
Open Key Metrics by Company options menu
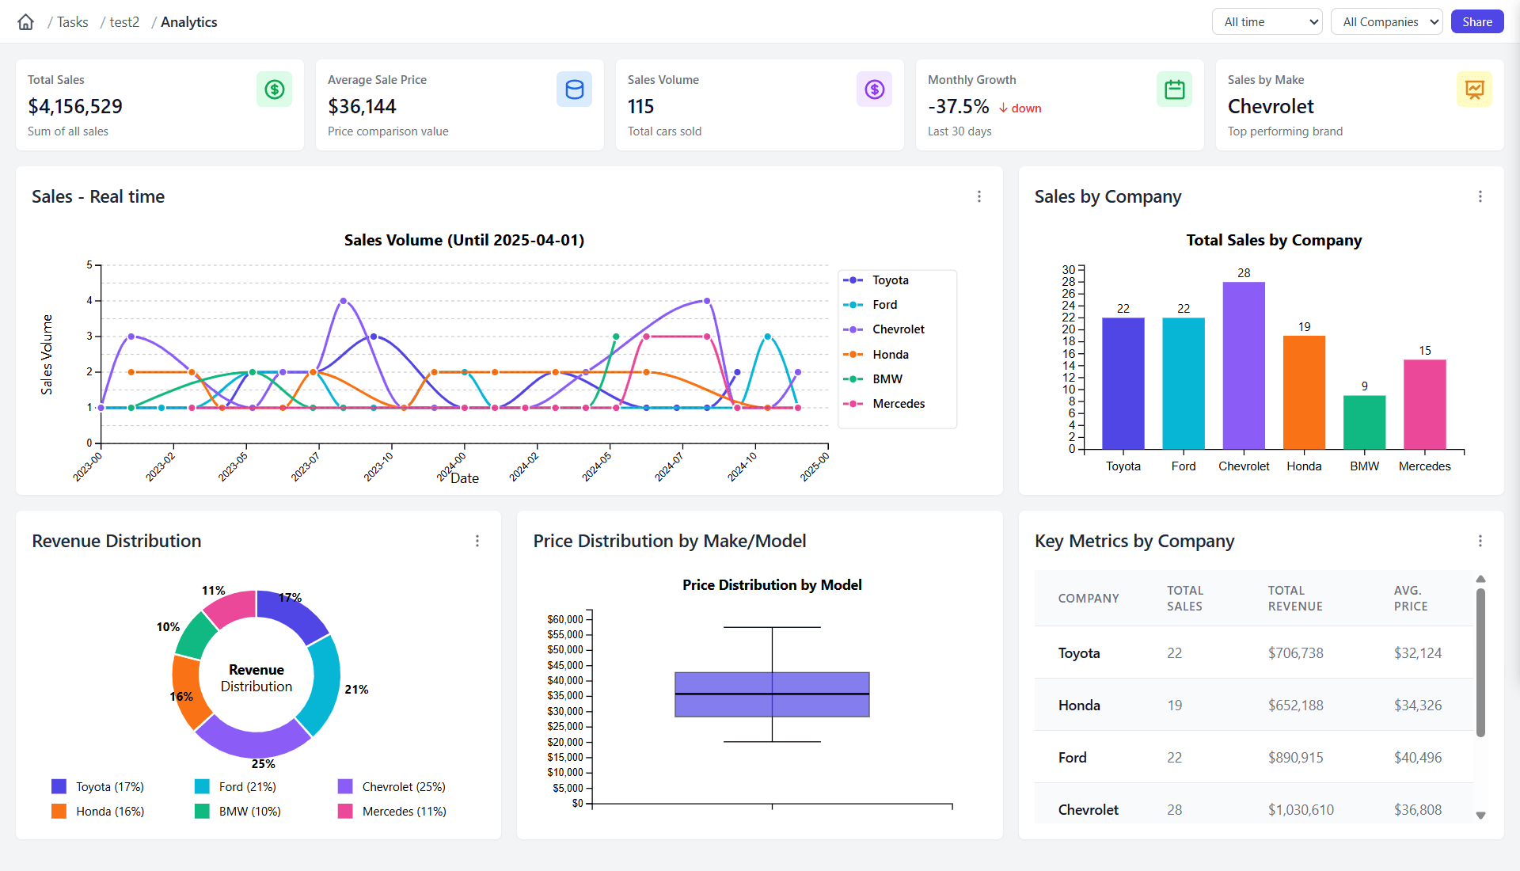1480,541
